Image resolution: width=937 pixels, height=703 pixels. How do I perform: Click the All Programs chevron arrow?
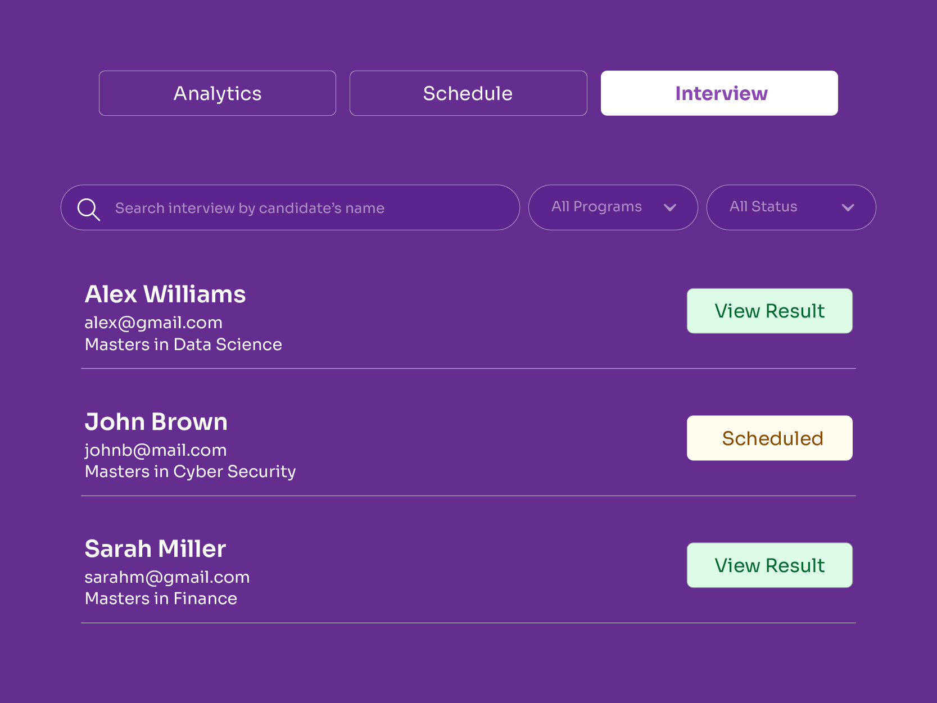669,207
